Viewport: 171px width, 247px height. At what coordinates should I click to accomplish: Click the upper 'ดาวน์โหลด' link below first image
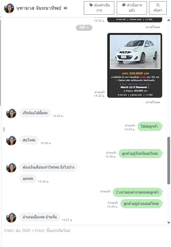pyautogui.click(x=153, y=27)
